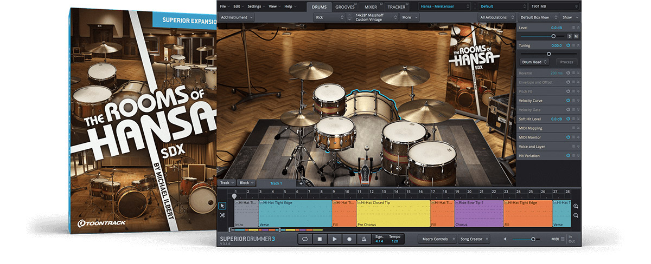This screenshot has height=264, width=651.
Task: Click the record button
Action: [x=349, y=239]
